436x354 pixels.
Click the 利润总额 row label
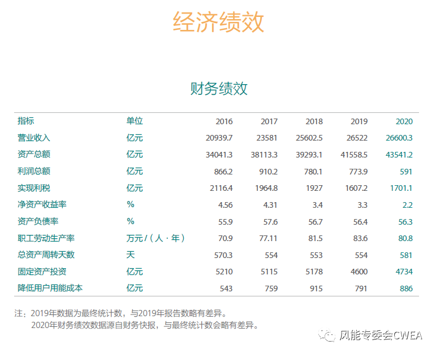point(34,171)
